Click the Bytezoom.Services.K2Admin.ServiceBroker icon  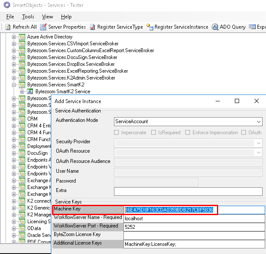click(x=22, y=78)
